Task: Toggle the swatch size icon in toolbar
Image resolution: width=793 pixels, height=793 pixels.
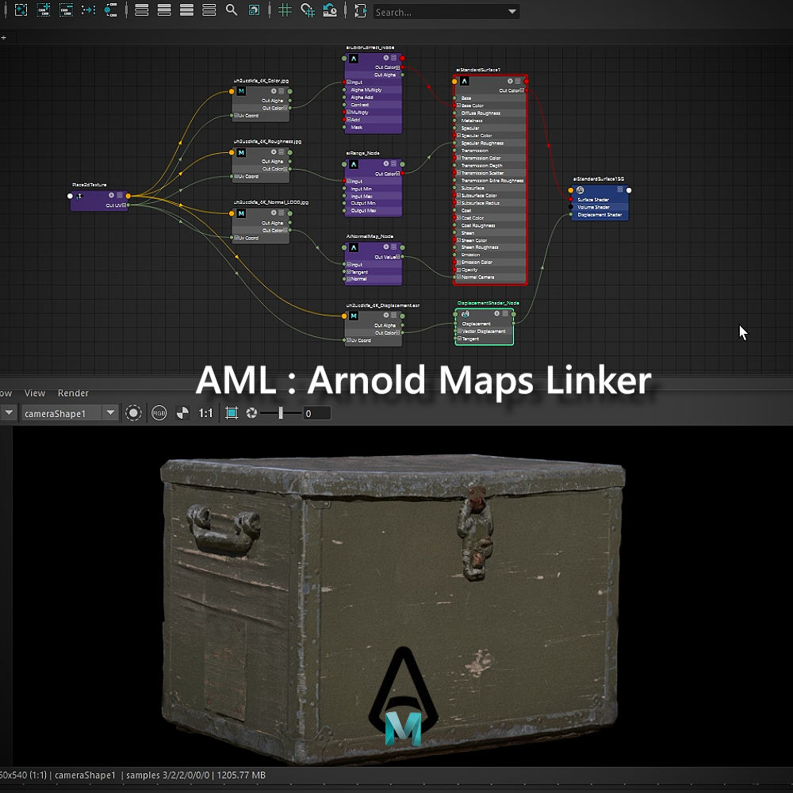Action: coord(254,10)
